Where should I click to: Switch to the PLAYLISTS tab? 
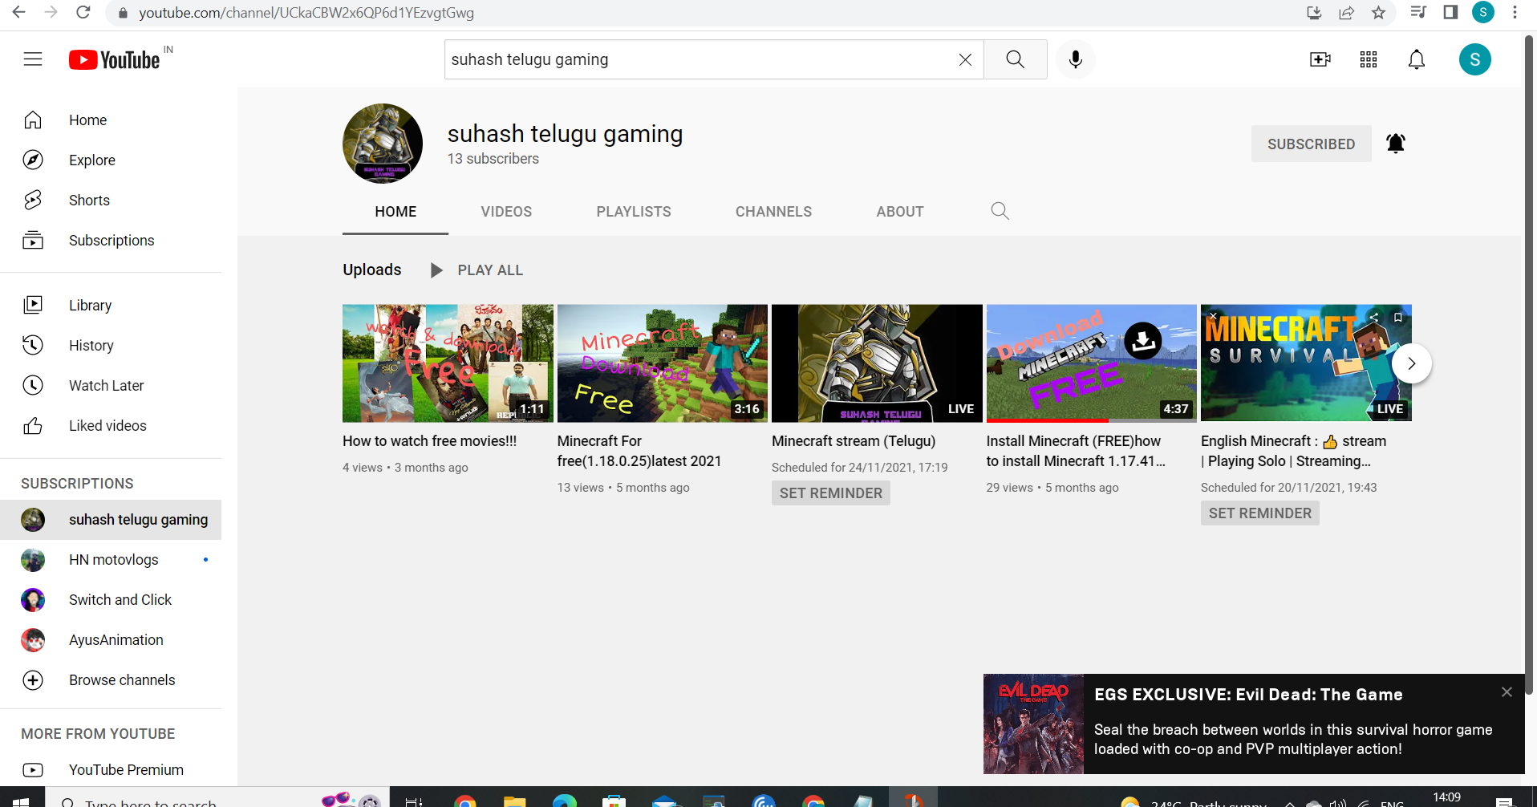(634, 212)
